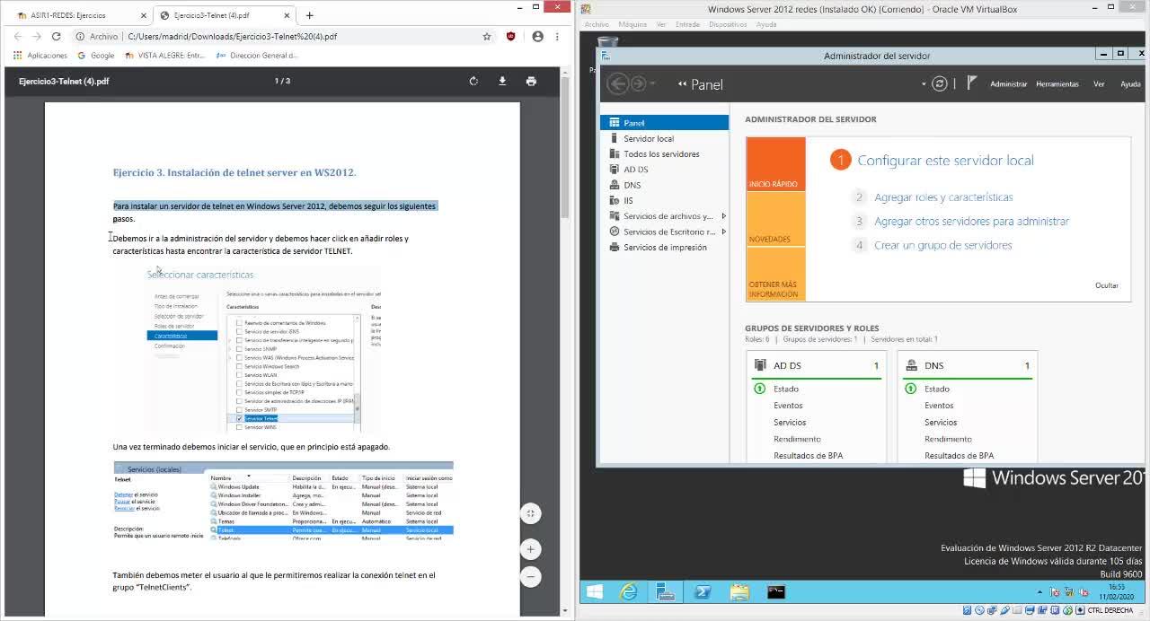Screen dimensions: 1150x621
Task: Click Server Manager refresh icon
Action: click(x=940, y=83)
